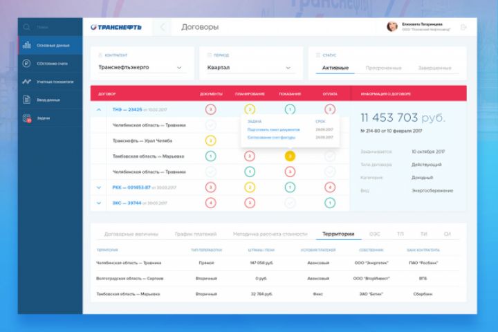Viewport: 498px width, 332px height.
Task: Click ЭКС — 39744 Оплата green badge
Action: point(330,203)
